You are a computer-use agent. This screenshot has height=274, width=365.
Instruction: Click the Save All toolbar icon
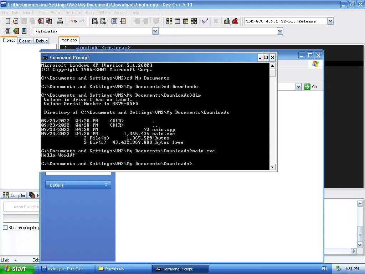click(x=32, y=21)
